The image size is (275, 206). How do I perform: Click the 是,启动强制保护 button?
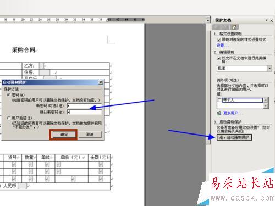point(234,137)
